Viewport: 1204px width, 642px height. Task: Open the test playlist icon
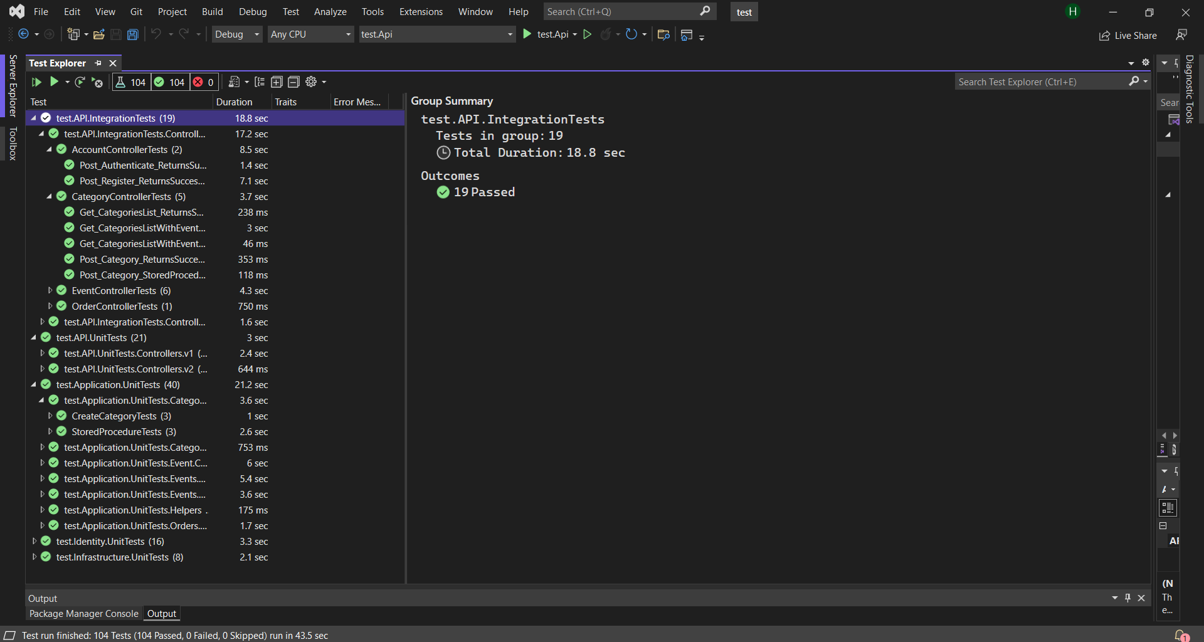pyautogui.click(x=235, y=82)
